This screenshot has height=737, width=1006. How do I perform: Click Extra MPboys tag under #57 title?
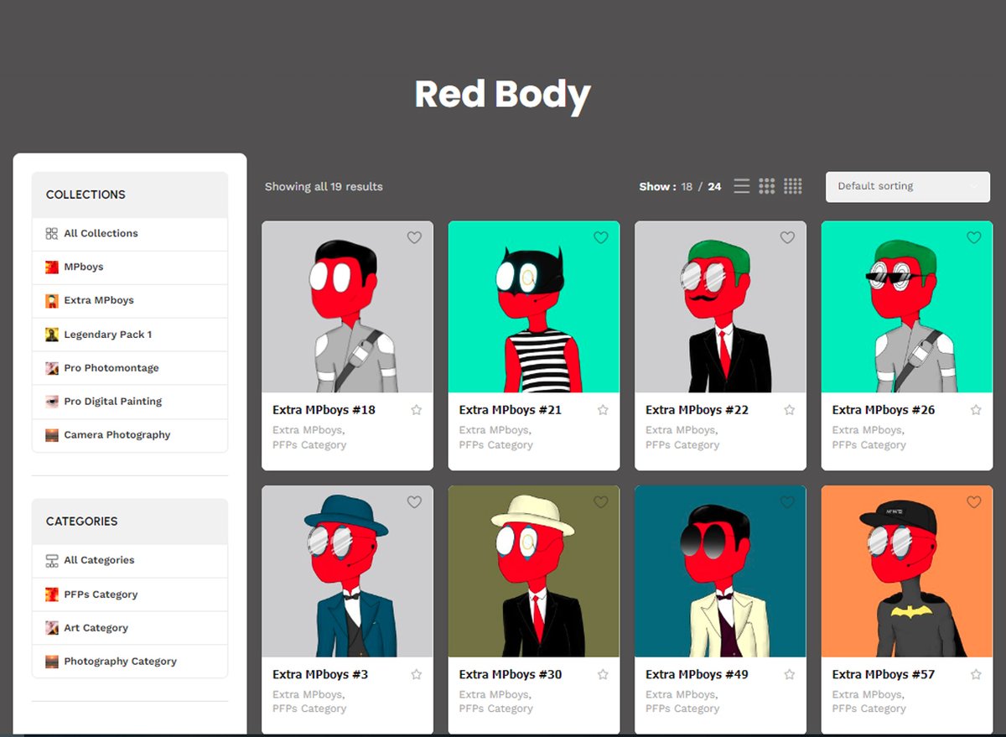pyautogui.click(x=868, y=694)
